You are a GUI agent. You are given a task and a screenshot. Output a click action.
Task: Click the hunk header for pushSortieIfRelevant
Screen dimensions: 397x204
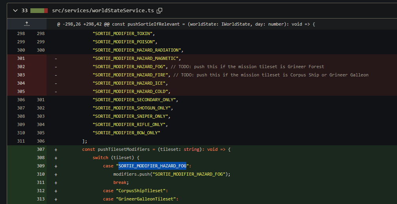(185, 24)
